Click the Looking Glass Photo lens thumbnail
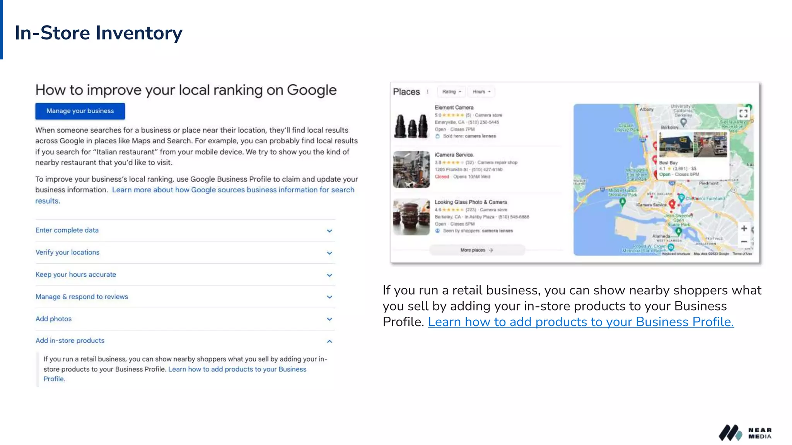Image resolution: width=792 pixels, height=445 pixels. click(x=411, y=217)
